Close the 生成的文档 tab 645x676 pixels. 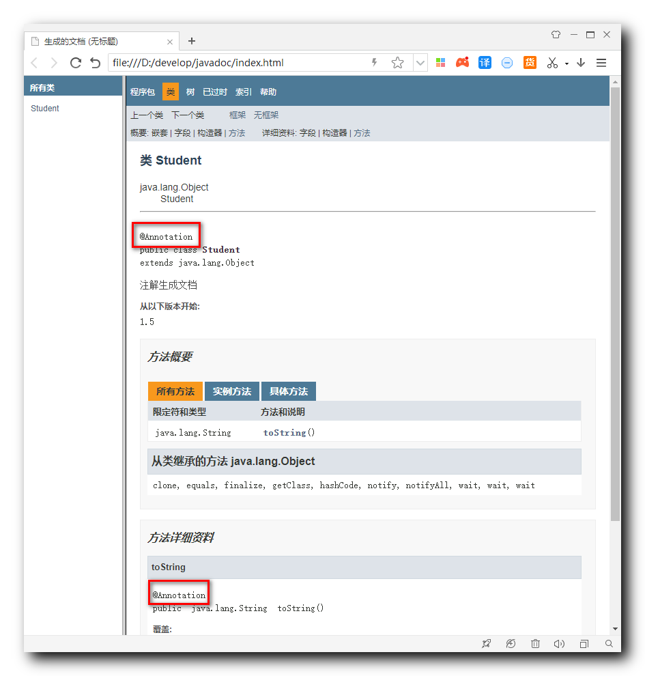(x=170, y=42)
